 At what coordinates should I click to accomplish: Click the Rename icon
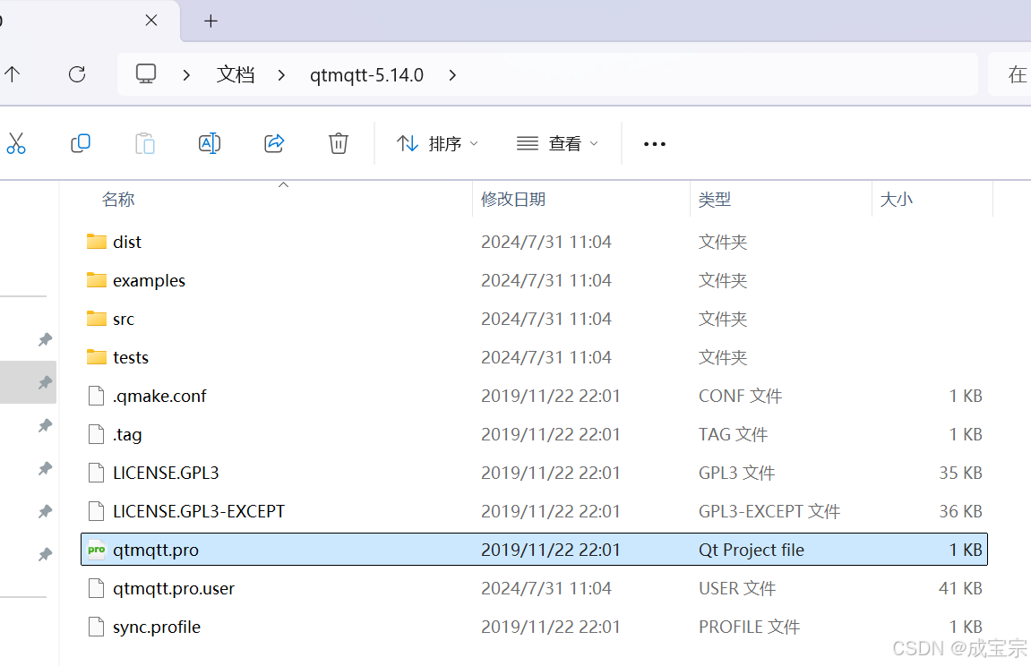click(209, 143)
